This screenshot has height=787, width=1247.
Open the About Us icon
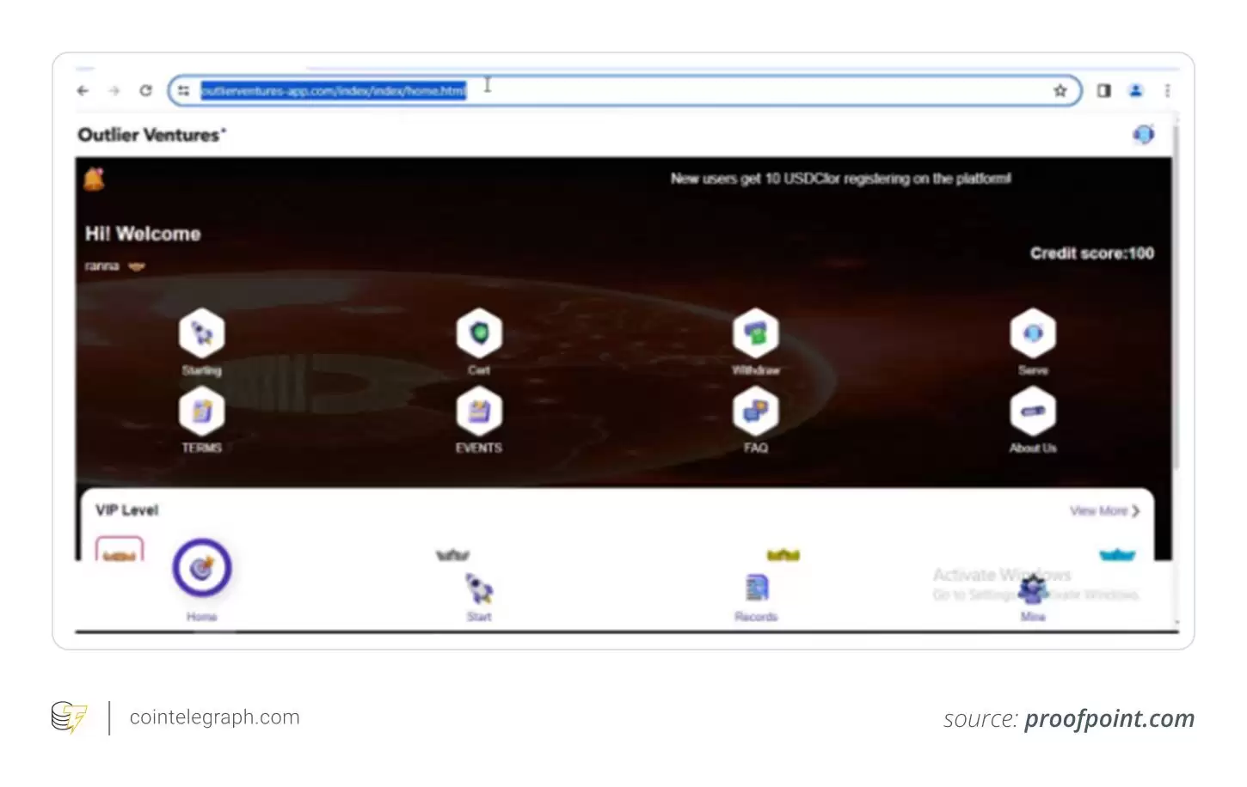click(x=1032, y=412)
